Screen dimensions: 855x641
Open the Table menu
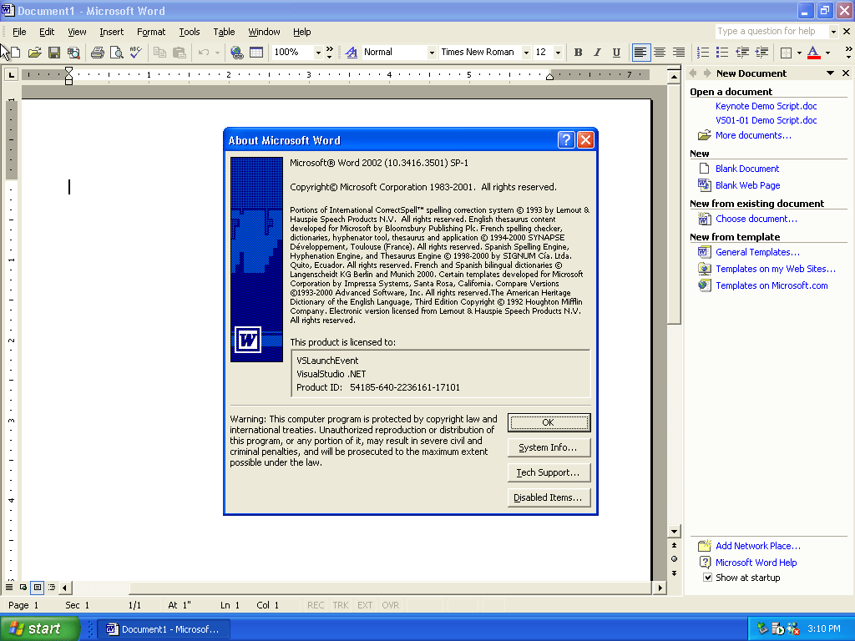click(x=224, y=32)
